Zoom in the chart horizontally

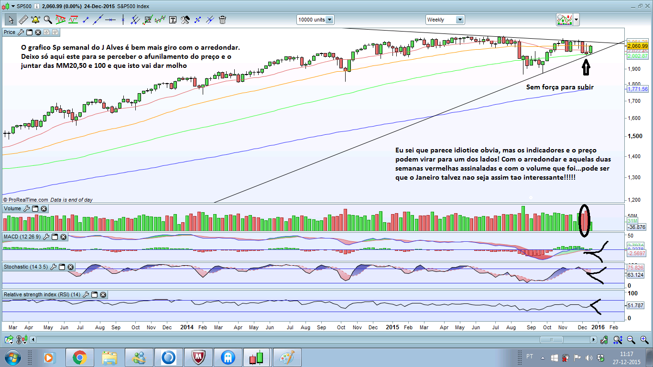644,340
